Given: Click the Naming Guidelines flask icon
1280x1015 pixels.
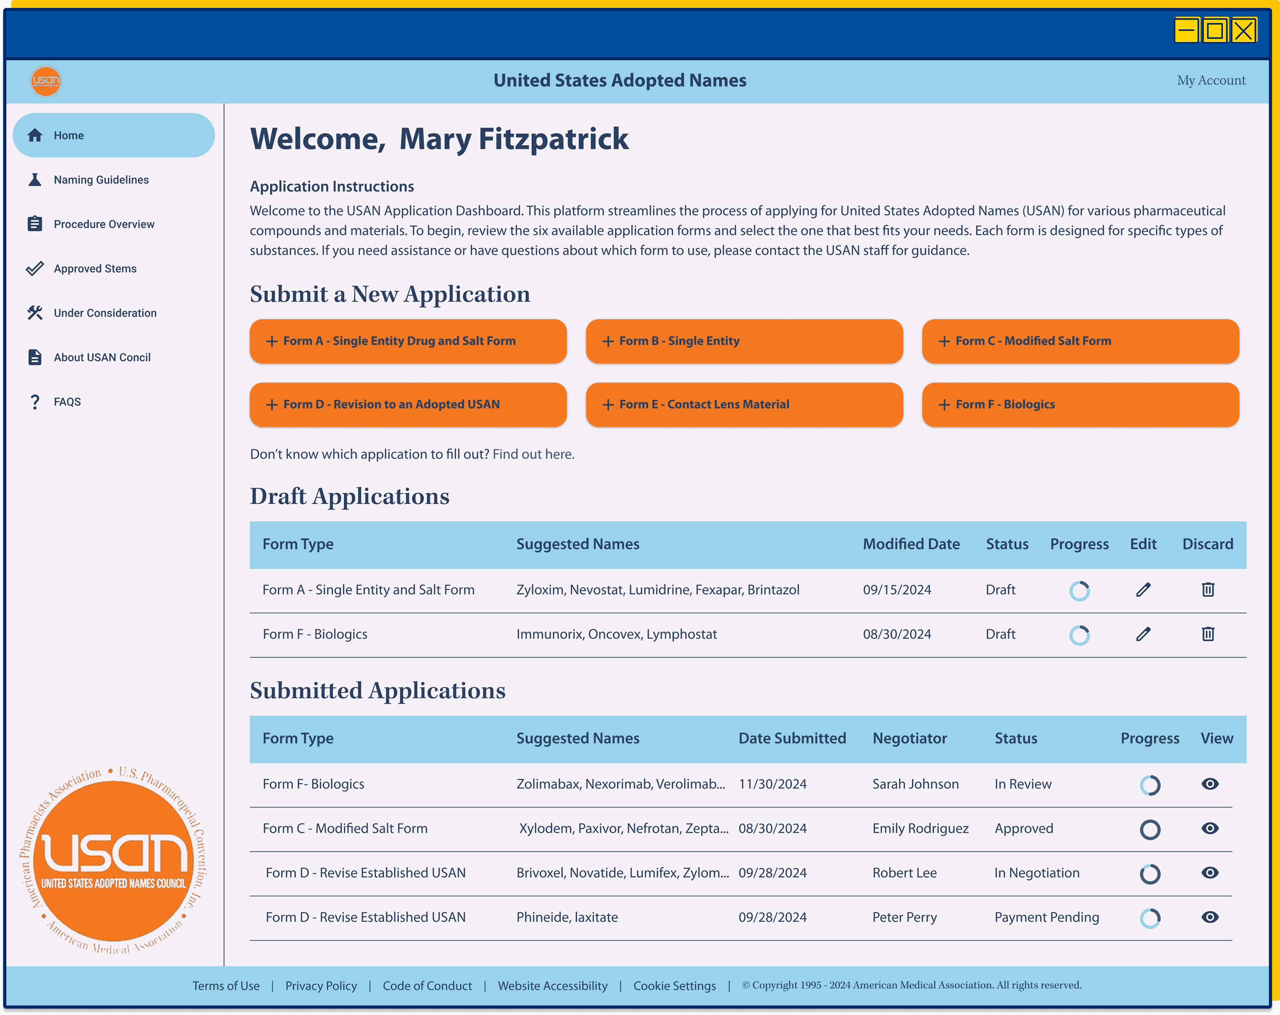Looking at the screenshot, I should tap(35, 180).
